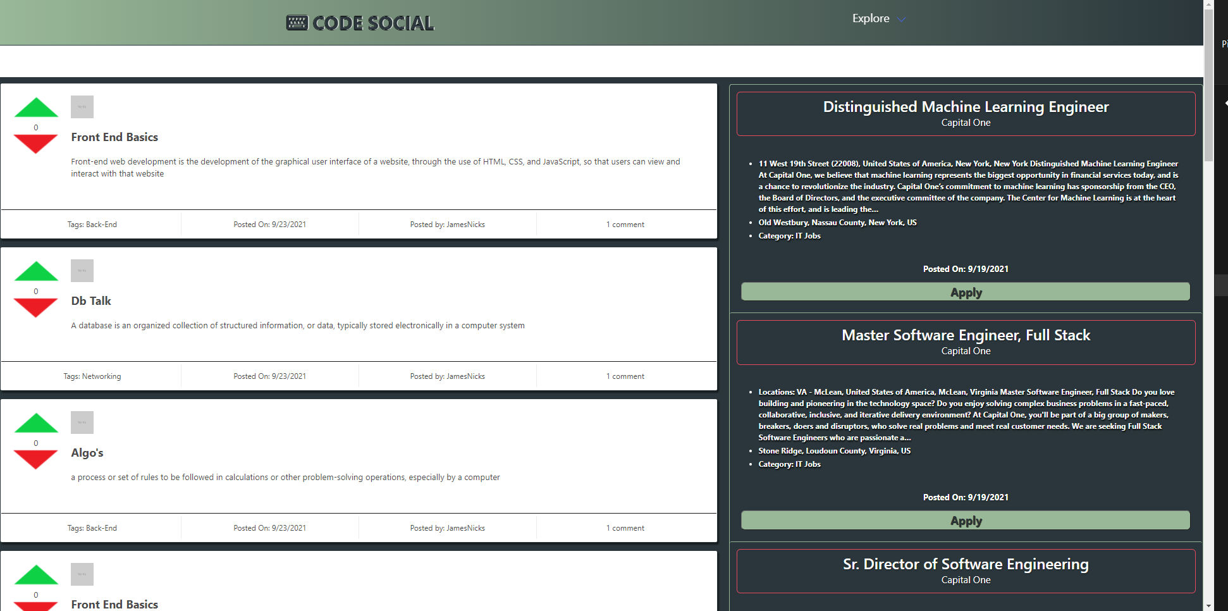This screenshot has width=1228, height=611.
Task: Open the avatar of the bottom post
Action: tap(82, 574)
